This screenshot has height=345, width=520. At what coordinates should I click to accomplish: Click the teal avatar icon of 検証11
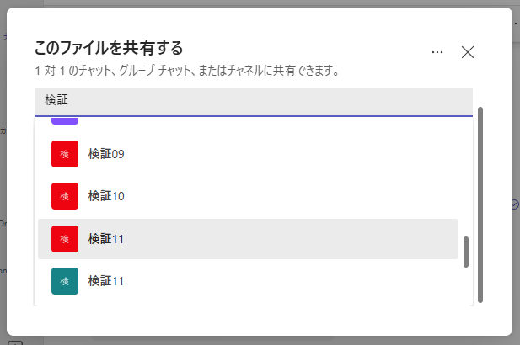[65, 281]
